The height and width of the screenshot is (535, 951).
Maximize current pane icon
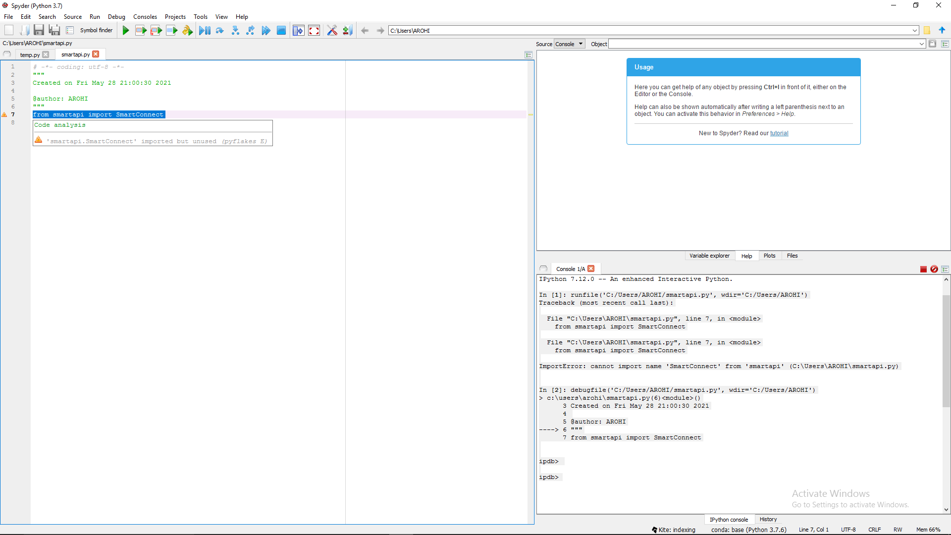tap(298, 30)
